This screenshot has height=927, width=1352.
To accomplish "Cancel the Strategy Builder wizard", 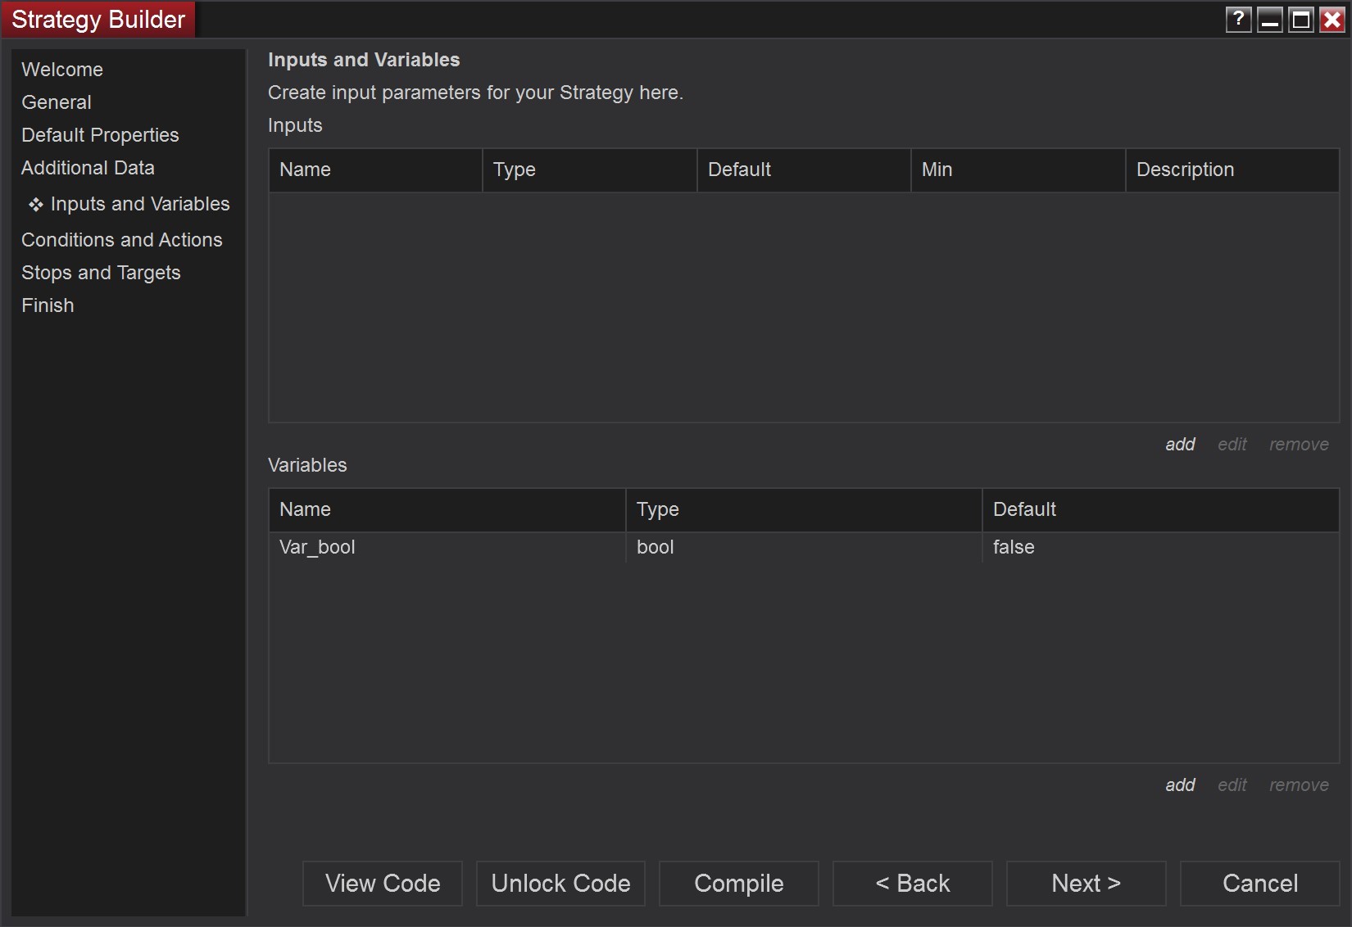I will tap(1259, 883).
